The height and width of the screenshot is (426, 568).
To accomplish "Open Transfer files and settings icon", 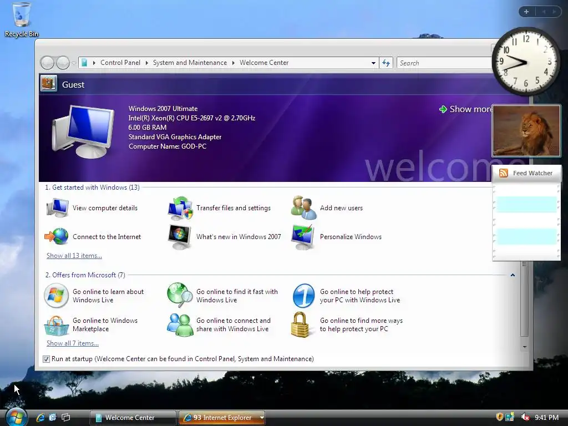I will pos(180,209).
